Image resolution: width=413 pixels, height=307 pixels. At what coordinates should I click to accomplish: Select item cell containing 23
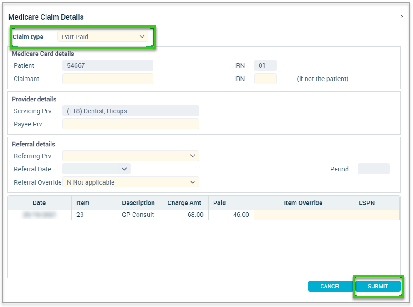click(95, 215)
